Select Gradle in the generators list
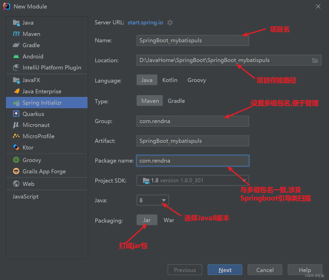The image size is (329, 280). [x=47, y=45]
